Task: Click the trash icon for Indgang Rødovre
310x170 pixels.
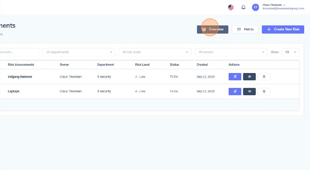Action: [x=264, y=77]
